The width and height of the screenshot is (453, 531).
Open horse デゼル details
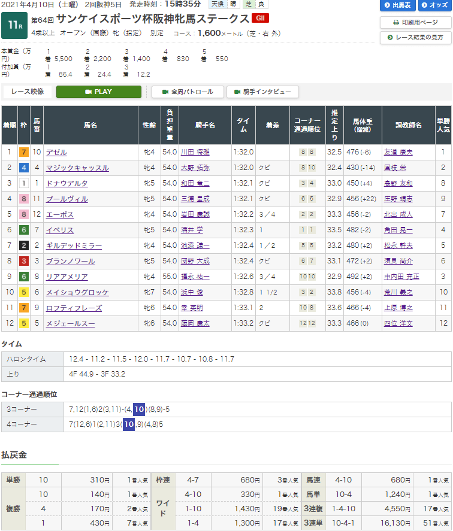click(x=56, y=153)
